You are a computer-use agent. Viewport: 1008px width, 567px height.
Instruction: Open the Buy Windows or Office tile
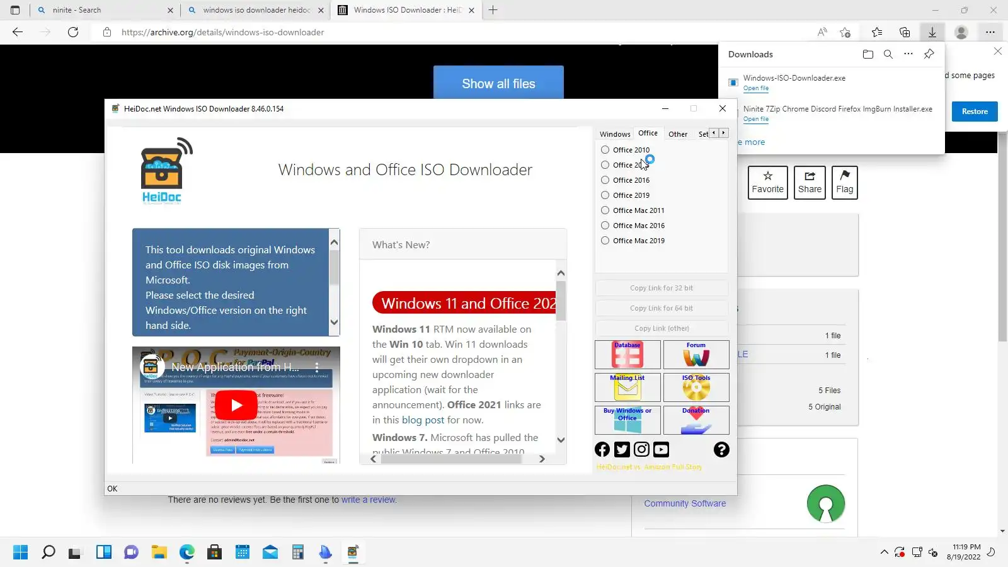click(627, 420)
